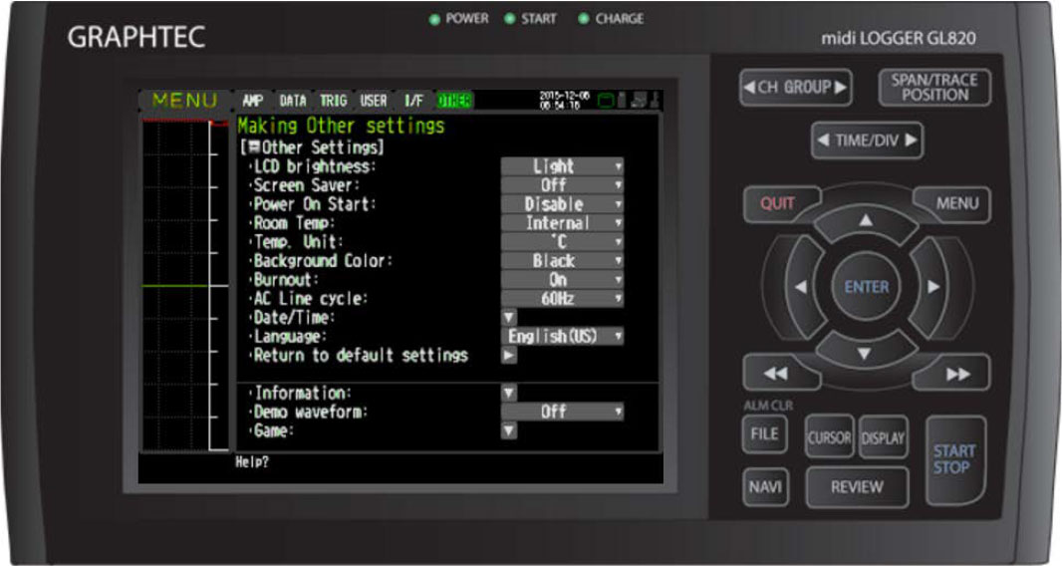Click the midi LOGGER GL820 label
This screenshot has height=566, width=1062.
(x=898, y=38)
